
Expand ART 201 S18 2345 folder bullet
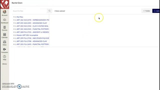click(x=14, y=29)
